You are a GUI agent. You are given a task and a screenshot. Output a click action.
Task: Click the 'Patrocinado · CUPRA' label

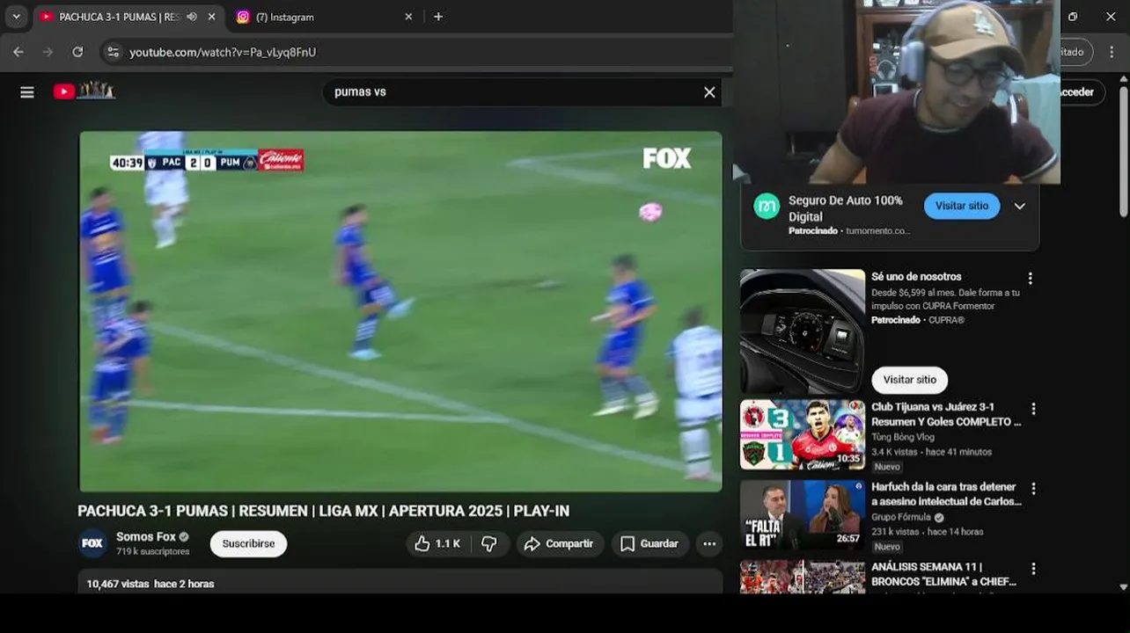(918, 320)
